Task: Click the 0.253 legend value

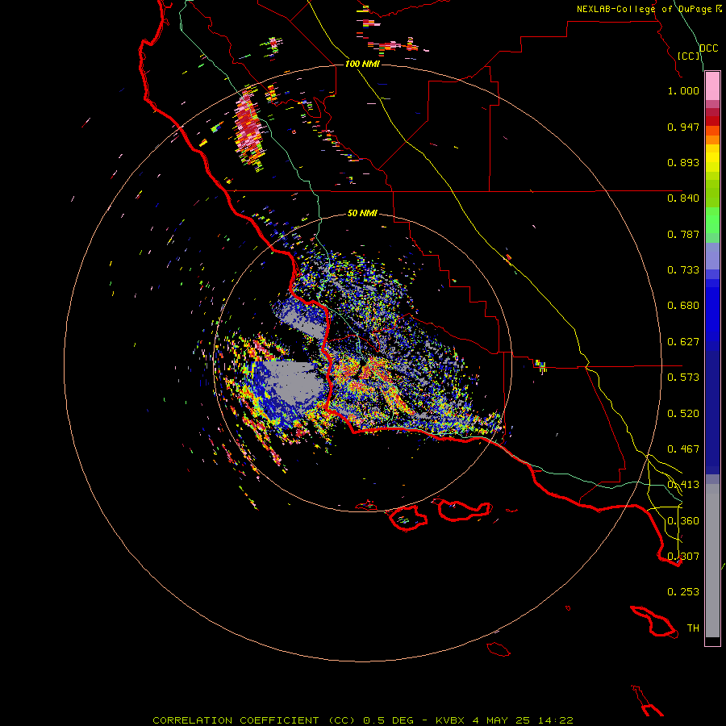Action: 683,592
